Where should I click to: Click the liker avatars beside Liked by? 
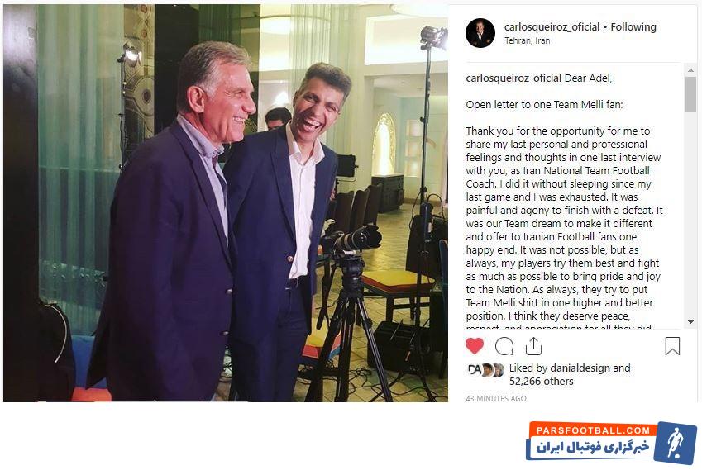click(485, 370)
